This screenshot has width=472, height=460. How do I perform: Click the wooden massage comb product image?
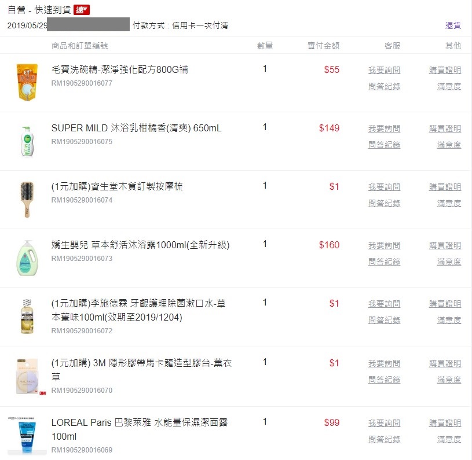(x=27, y=199)
